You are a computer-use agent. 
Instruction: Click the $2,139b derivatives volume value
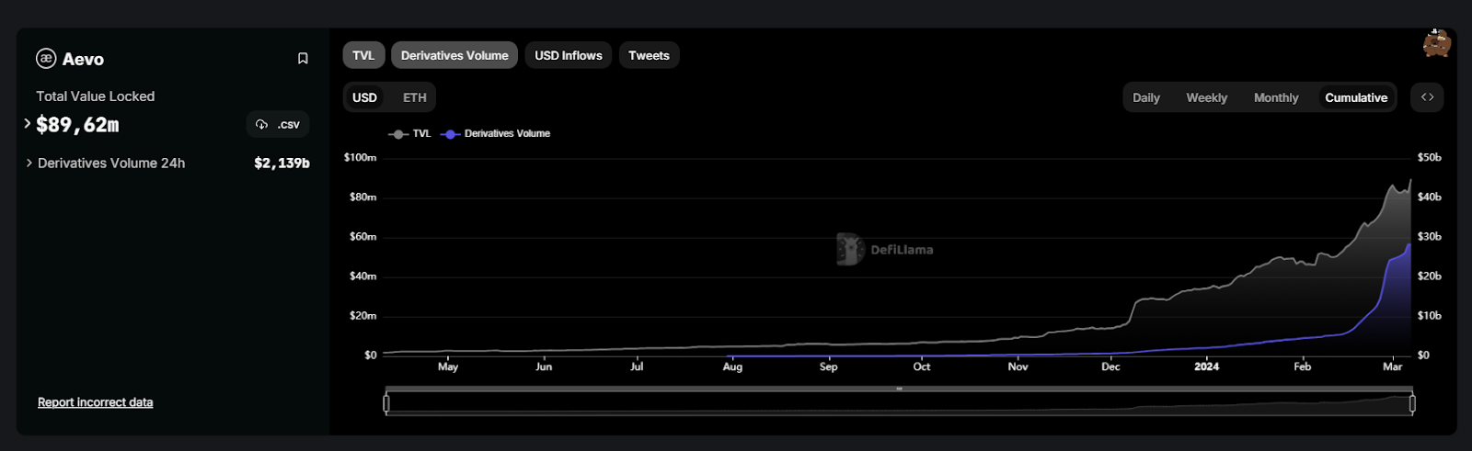click(x=282, y=163)
